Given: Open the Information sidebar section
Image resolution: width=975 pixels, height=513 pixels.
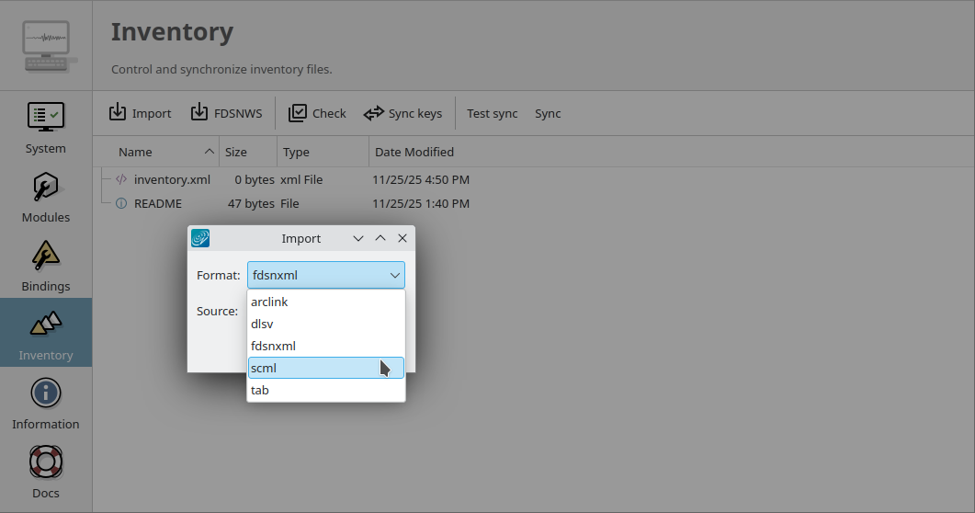Looking at the screenshot, I should pyautogui.click(x=45, y=403).
